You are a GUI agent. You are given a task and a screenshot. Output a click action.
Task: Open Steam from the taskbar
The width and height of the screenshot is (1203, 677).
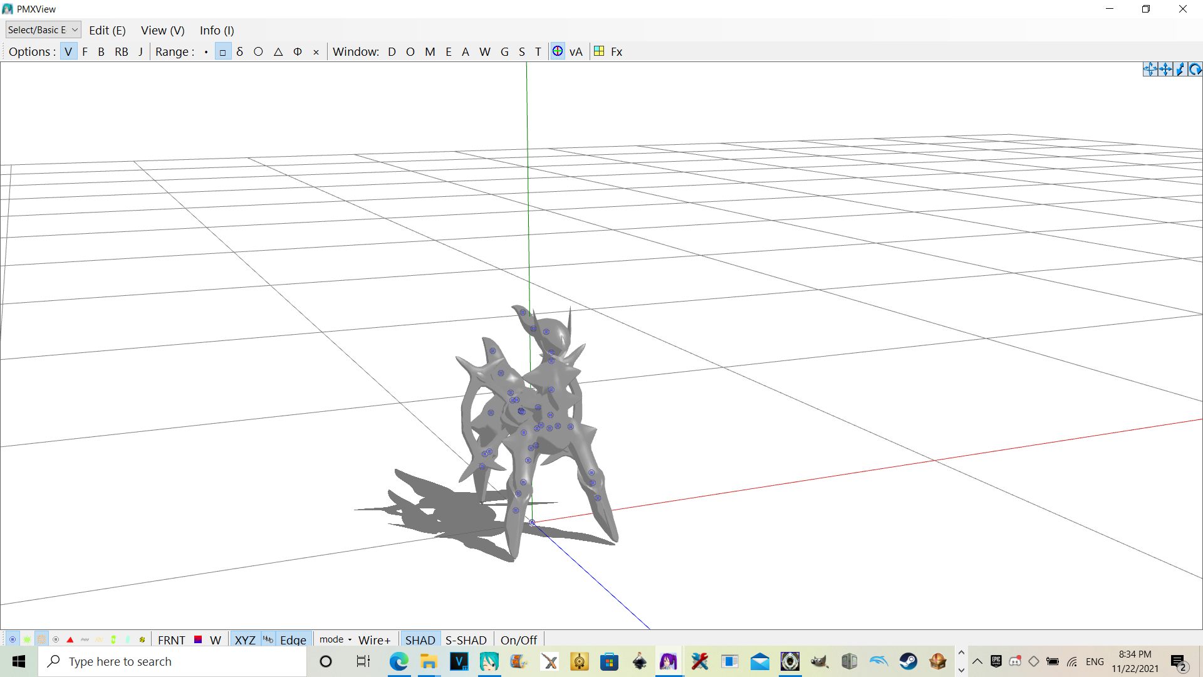[x=908, y=661]
